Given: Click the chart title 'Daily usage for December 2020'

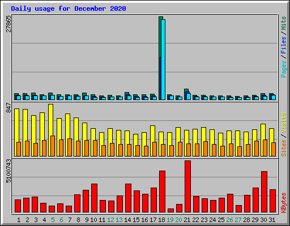Looking at the screenshot, I should point(69,8).
